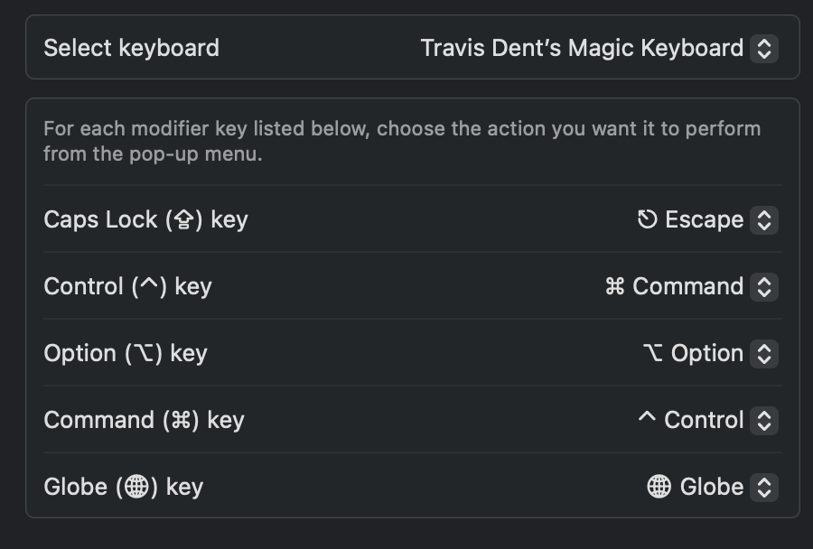Click the Select keyboard label
Viewport: 813px width, 549px height.
tap(131, 48)
